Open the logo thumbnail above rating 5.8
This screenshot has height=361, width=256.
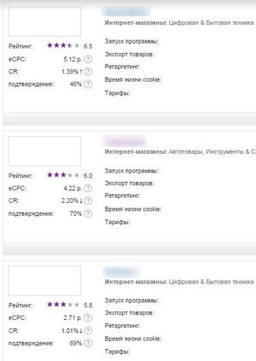(45, 280)
